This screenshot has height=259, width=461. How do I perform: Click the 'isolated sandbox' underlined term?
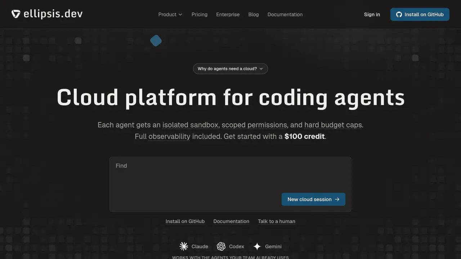pos(190,125)
